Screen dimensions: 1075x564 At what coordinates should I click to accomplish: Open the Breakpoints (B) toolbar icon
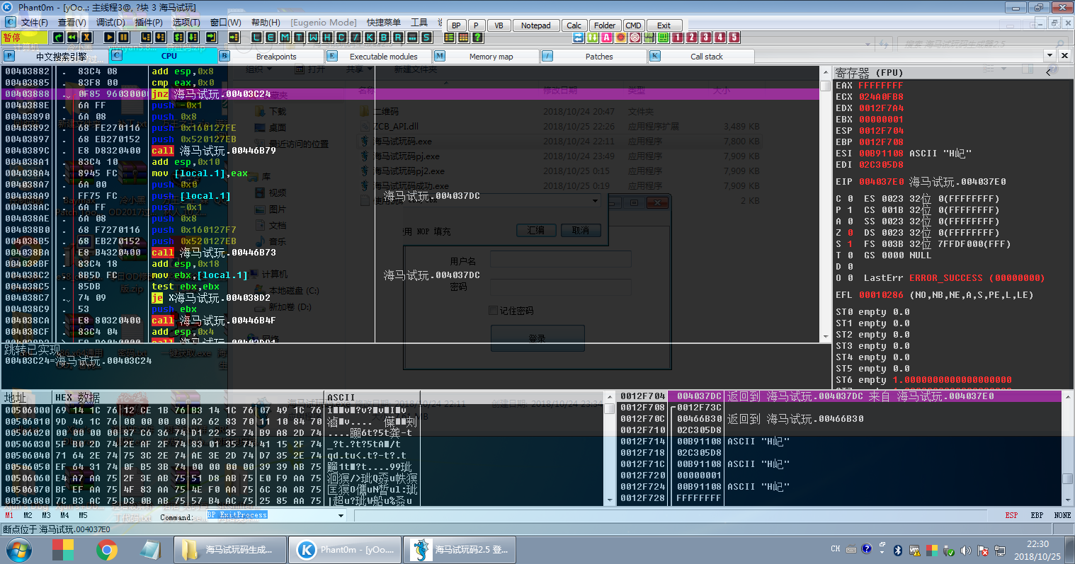384,37
